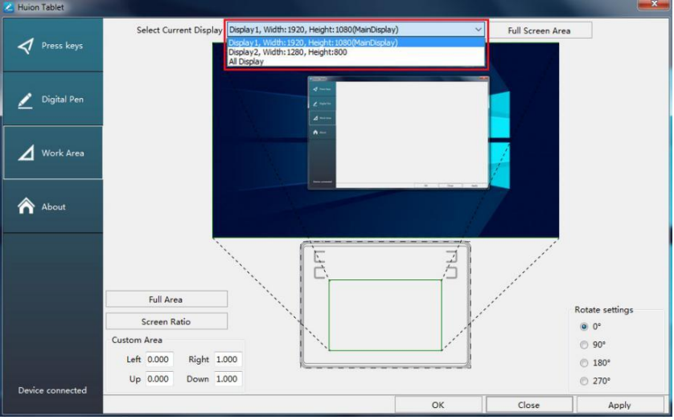Choose Display2 Width 1280 Height 800

click(356, 52)
